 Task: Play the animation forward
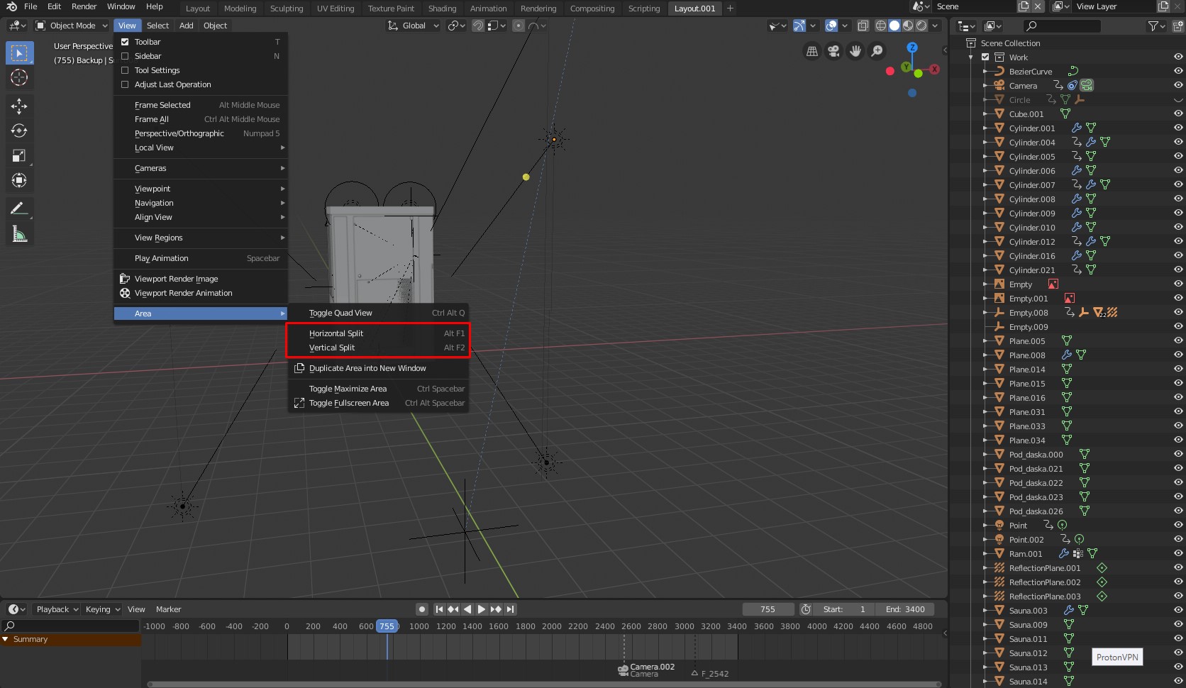482,609
